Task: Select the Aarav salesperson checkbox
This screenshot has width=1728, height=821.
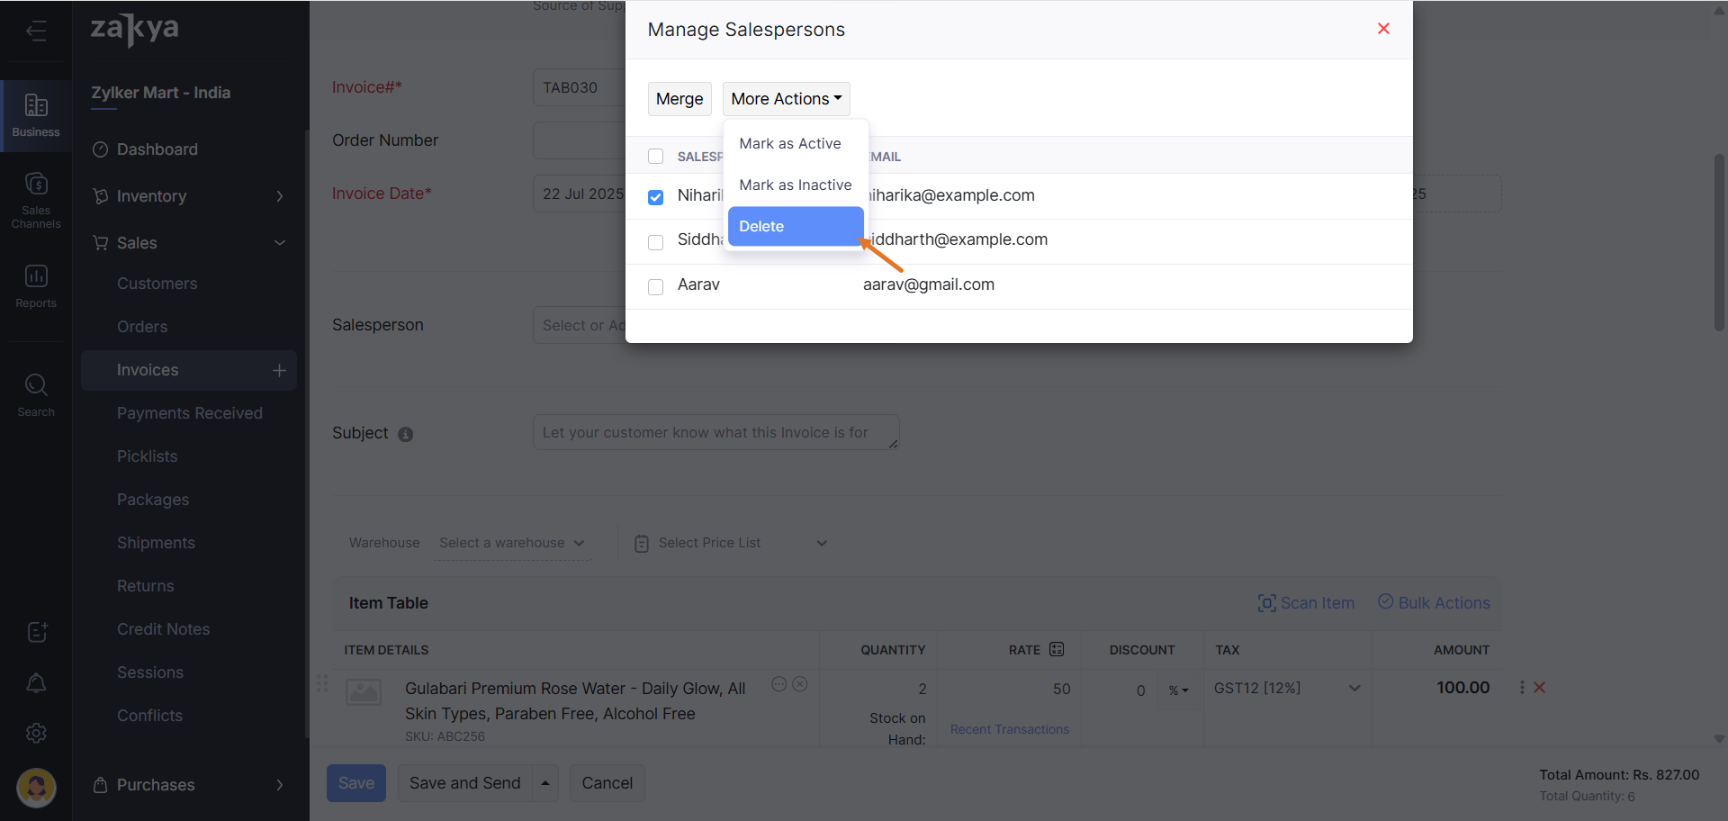Action: point(656,286)
